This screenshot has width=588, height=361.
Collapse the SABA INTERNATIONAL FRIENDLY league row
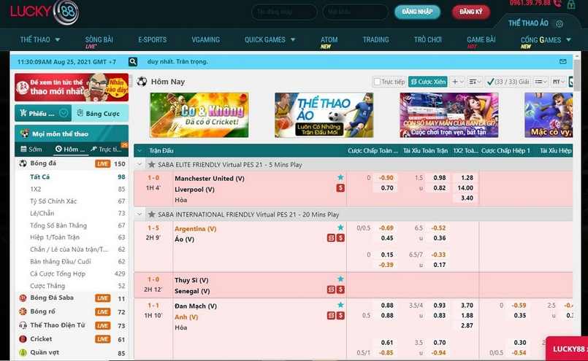[140, 214]
